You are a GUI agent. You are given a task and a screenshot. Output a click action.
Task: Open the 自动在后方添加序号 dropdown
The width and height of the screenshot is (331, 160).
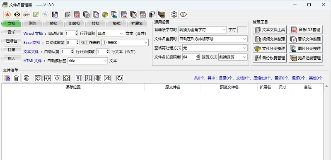[213, 39]
